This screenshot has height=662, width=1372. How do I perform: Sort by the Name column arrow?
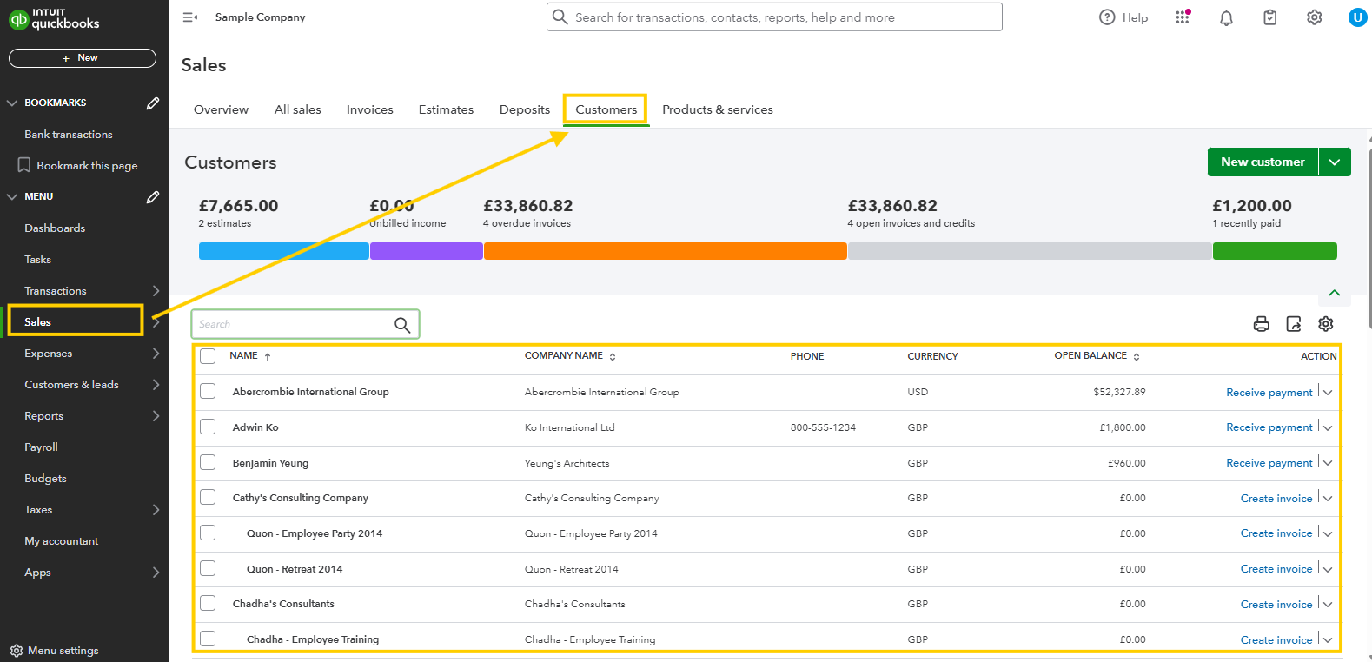(x=268, y=357)
